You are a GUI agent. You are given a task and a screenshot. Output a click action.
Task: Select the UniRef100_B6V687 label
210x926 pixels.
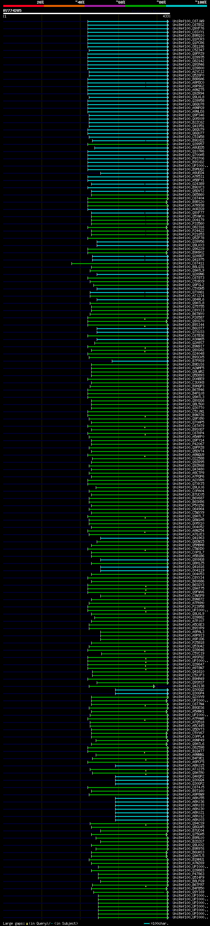coord(188,498)
